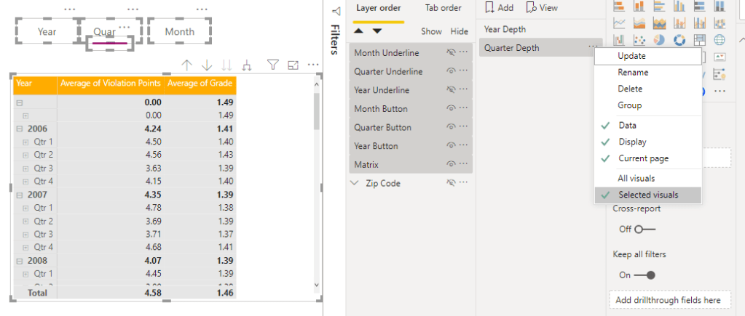Switch to the Tab order tab

443,8
